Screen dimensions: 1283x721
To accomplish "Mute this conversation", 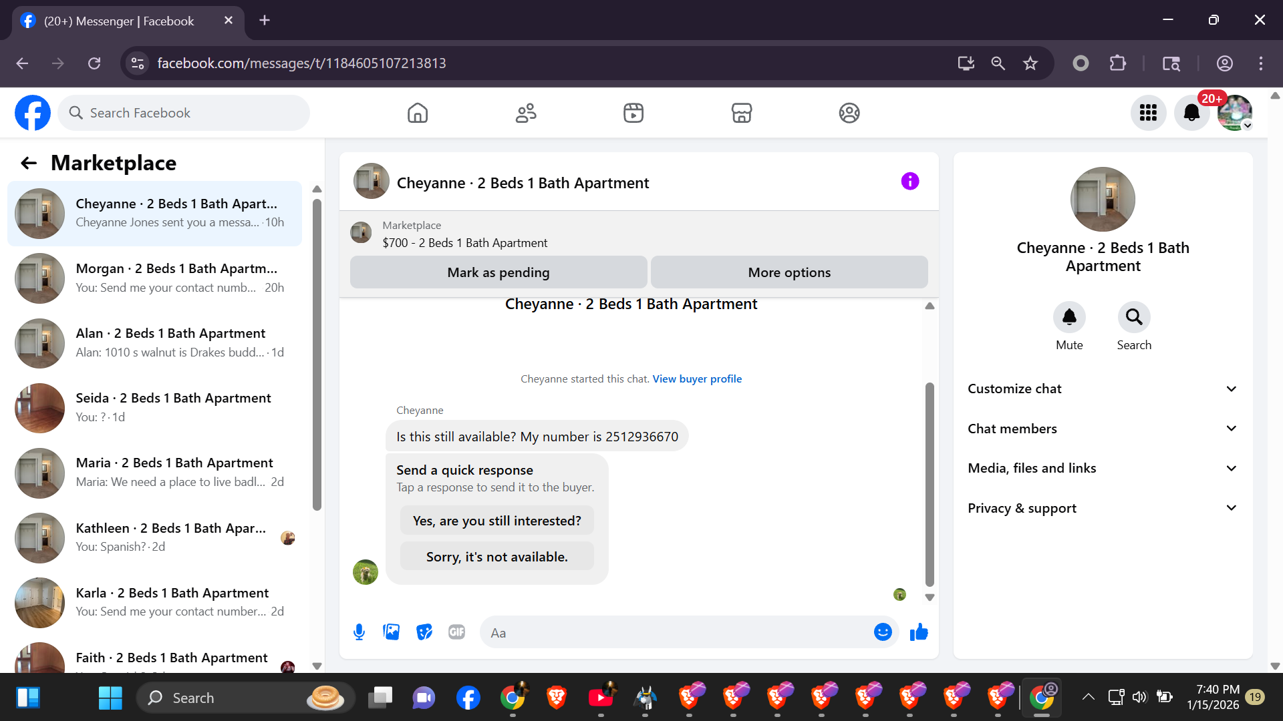I will [1069, 317].
